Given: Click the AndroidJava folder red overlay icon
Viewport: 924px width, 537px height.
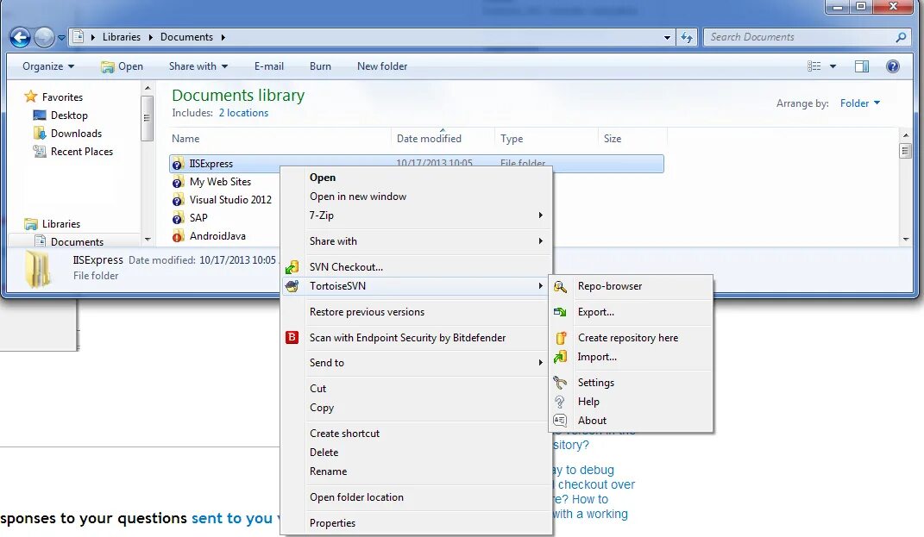Looking at the screenshot, I should click(x=178, y=236).
